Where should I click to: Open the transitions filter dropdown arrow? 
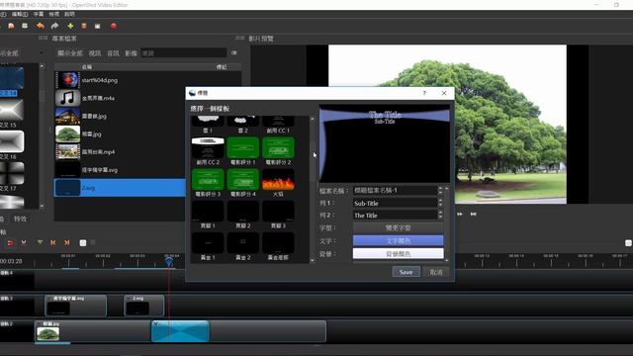[x=42, y=52]
